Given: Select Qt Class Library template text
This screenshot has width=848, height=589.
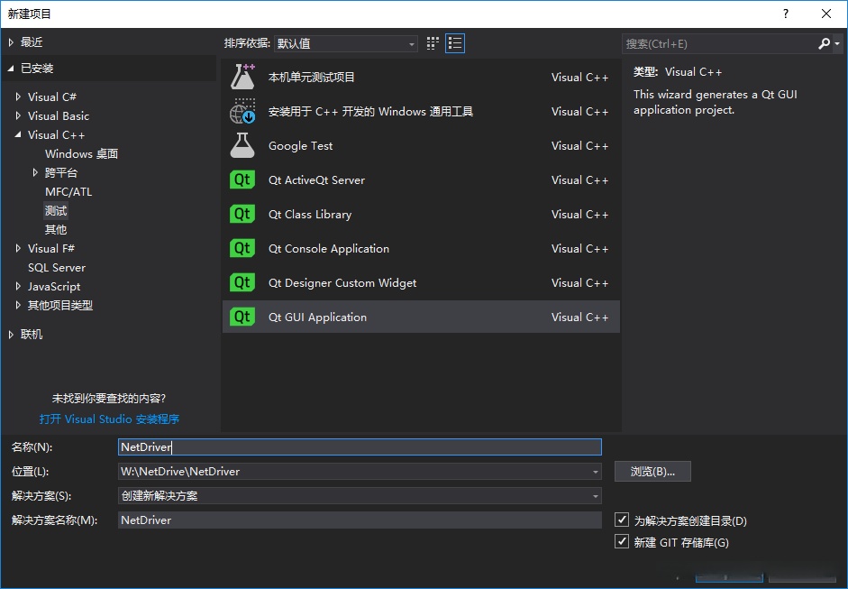Looking at the screenshot, I should pos(310,215).
